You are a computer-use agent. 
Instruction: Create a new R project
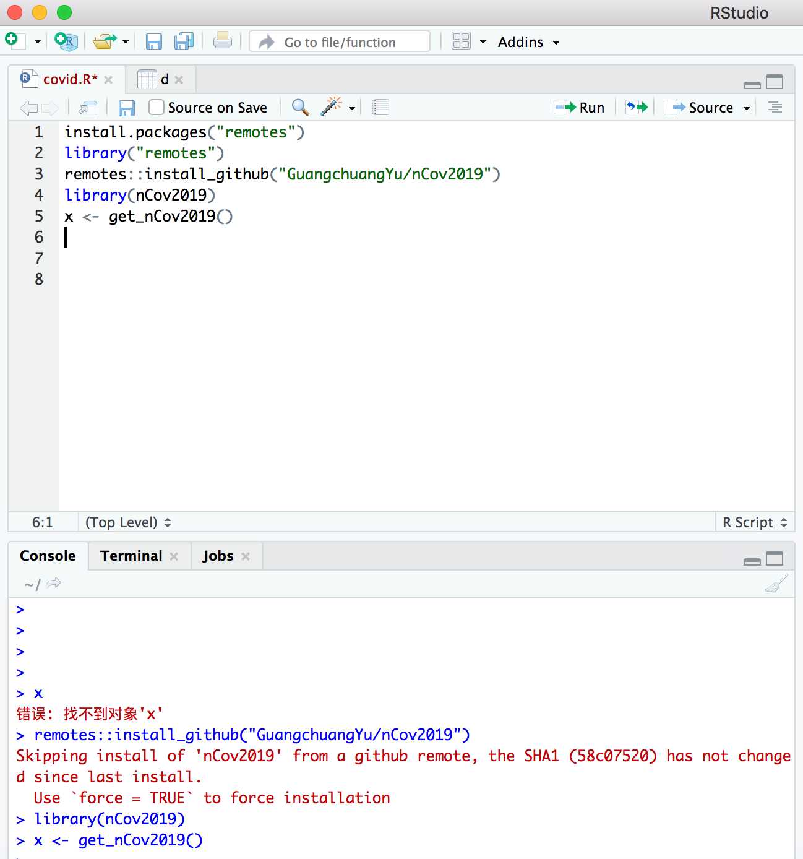coord(66,41)
